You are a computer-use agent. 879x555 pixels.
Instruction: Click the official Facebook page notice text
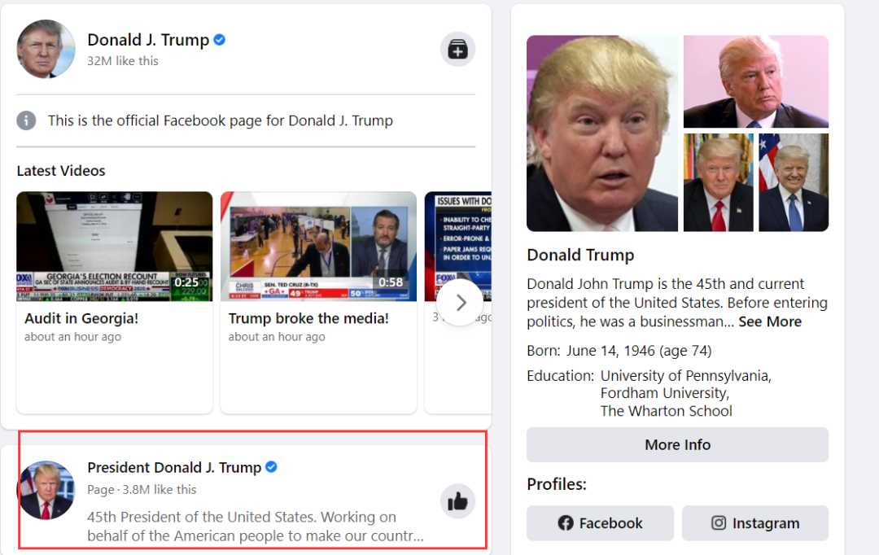click(221, 120)
